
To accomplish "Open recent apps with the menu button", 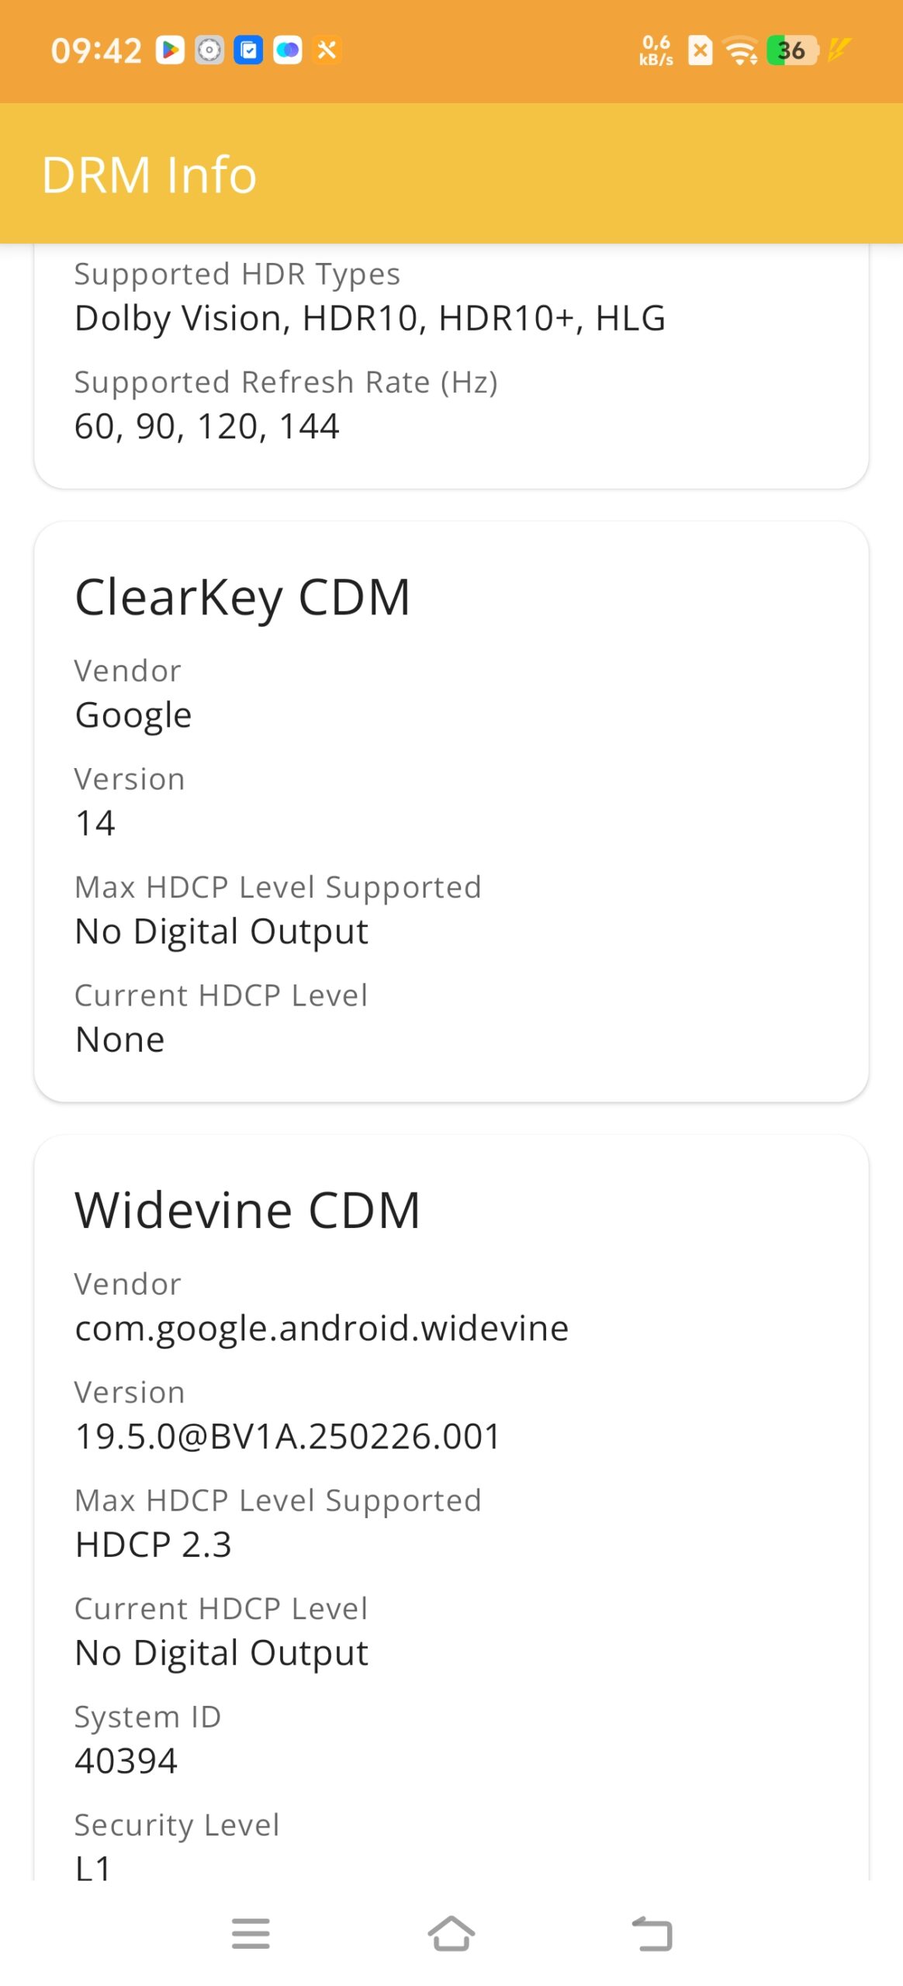I will tap(251, 1933).
